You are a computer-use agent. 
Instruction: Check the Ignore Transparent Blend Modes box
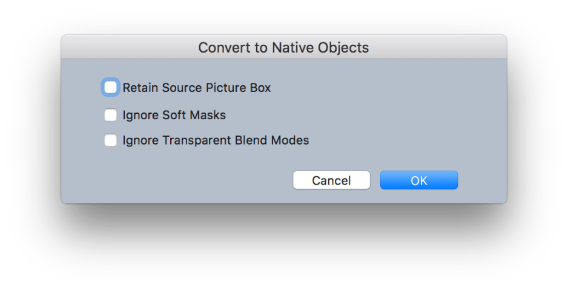click(110, 140)
